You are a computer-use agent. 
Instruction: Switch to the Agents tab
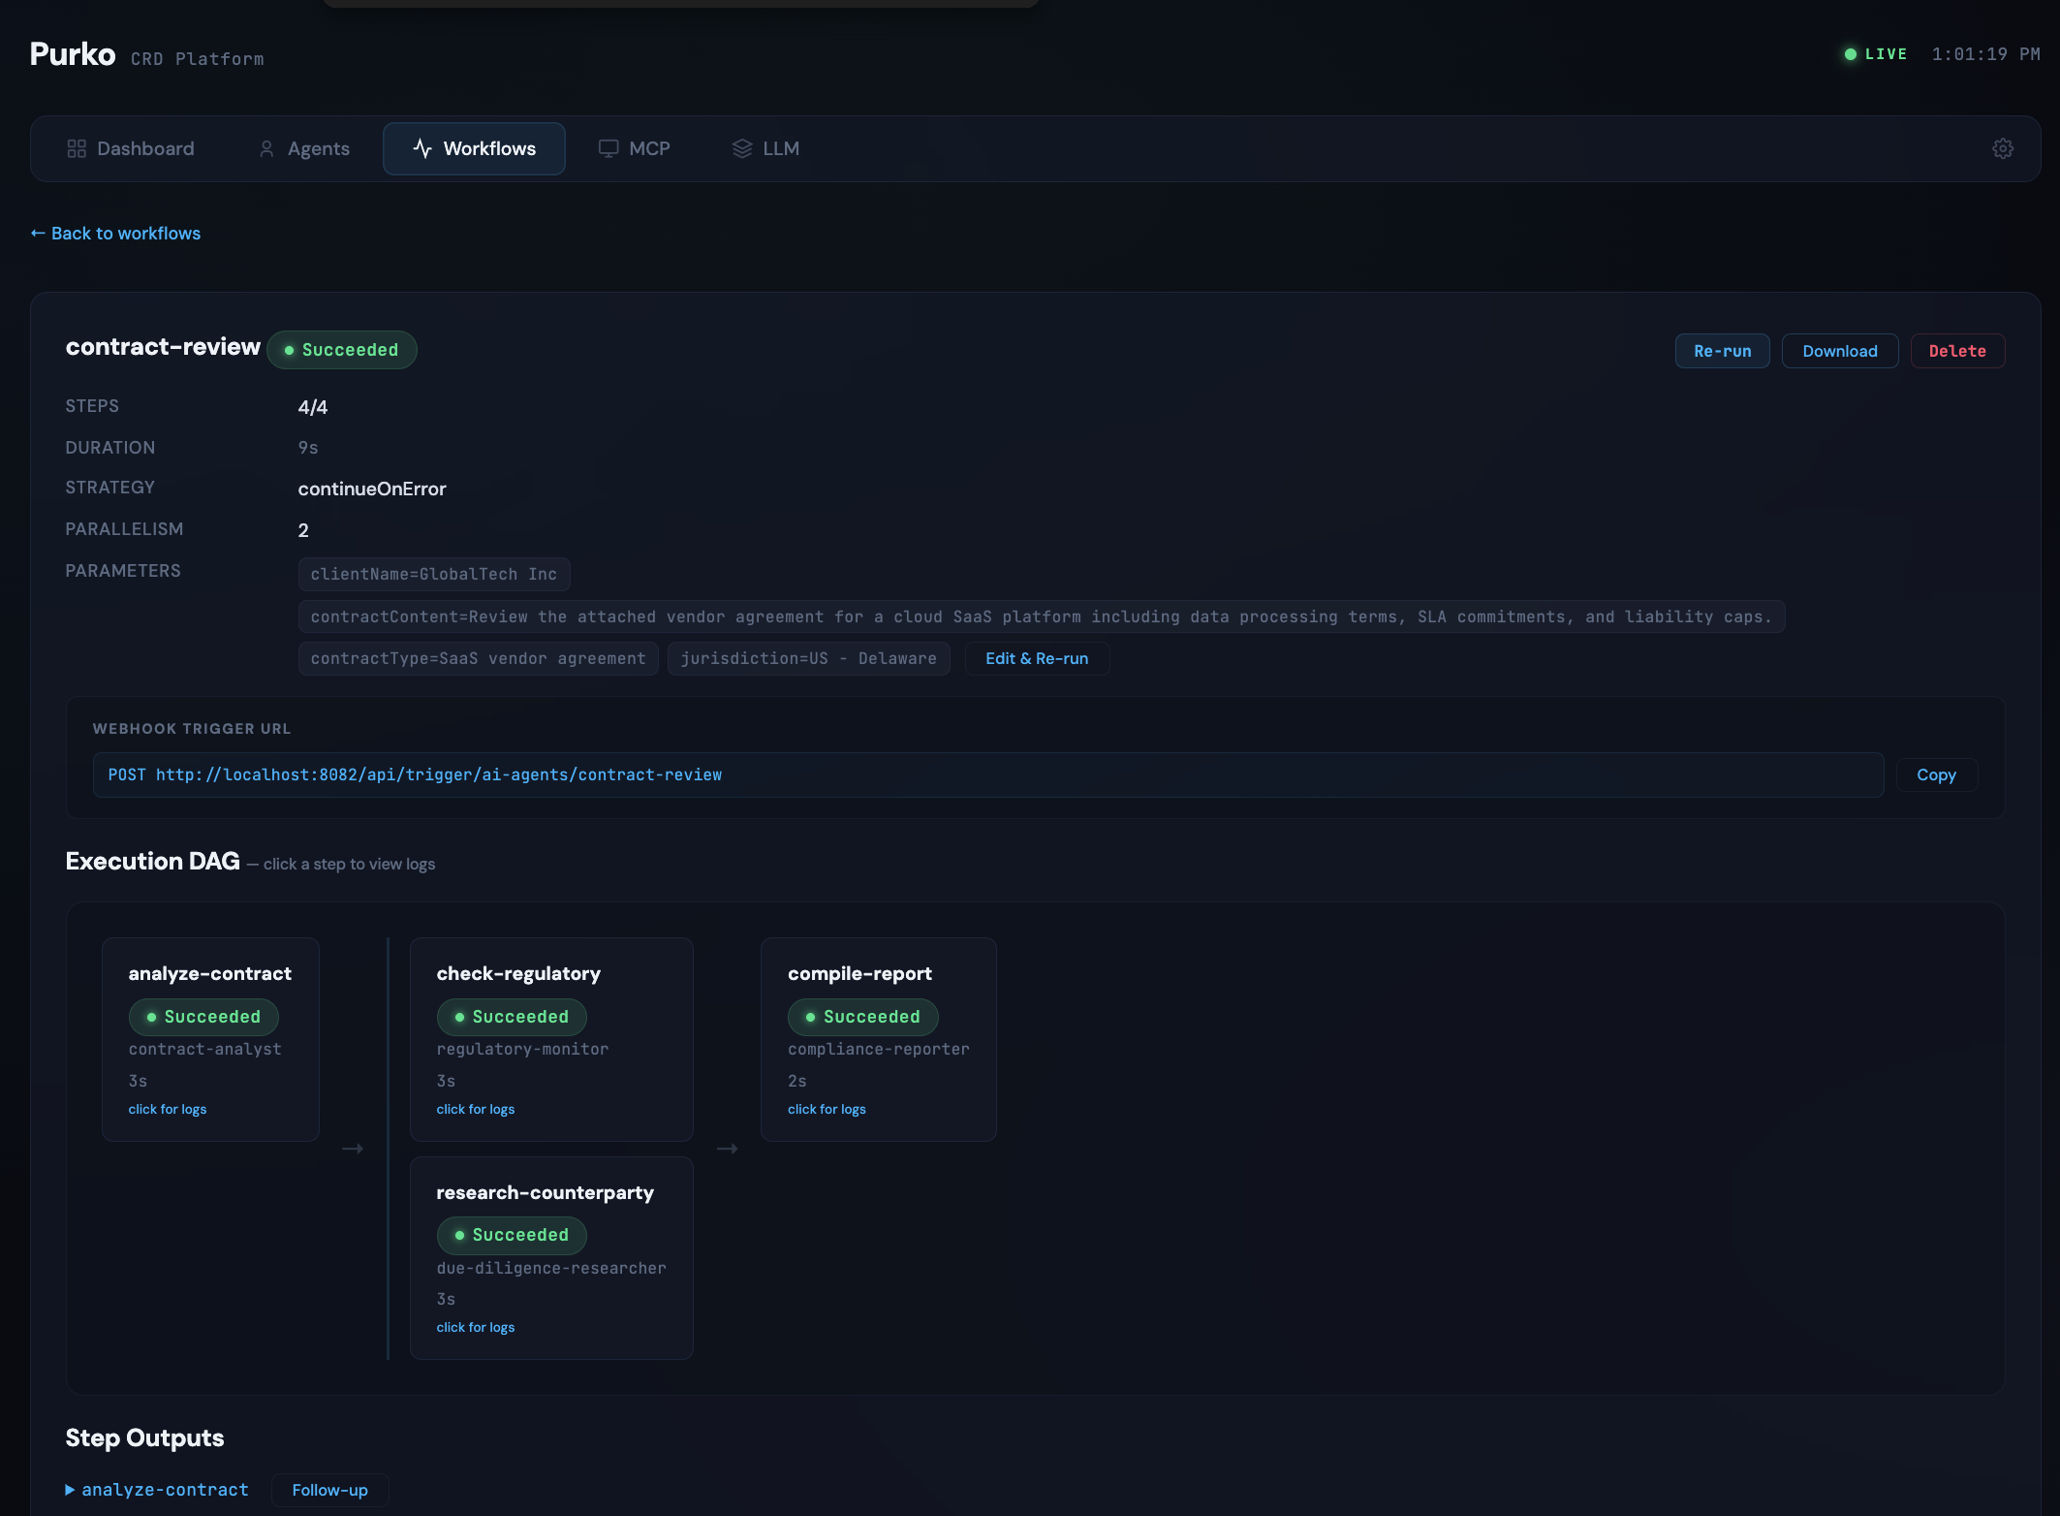(x=304, y=148)
